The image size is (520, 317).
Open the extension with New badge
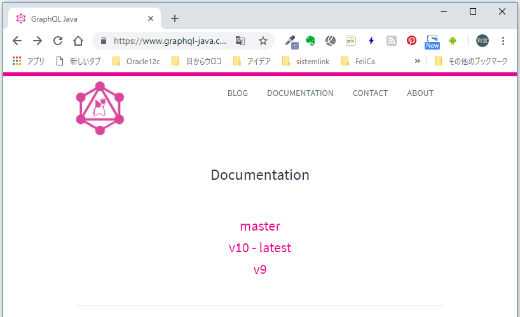pos(432,42)
